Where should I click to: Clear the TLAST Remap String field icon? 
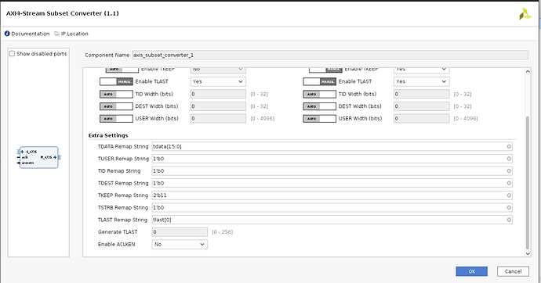[x=509, y=220]
